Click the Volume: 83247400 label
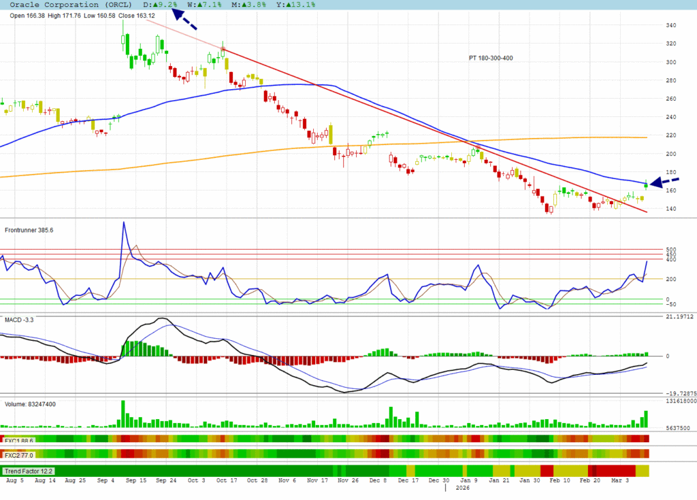697x500 pixels. point(30,404)
